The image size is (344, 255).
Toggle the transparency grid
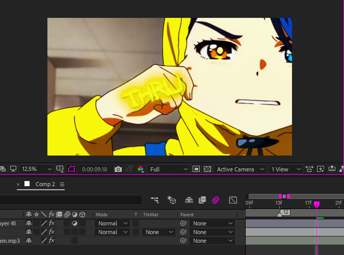tap(207, 169)
